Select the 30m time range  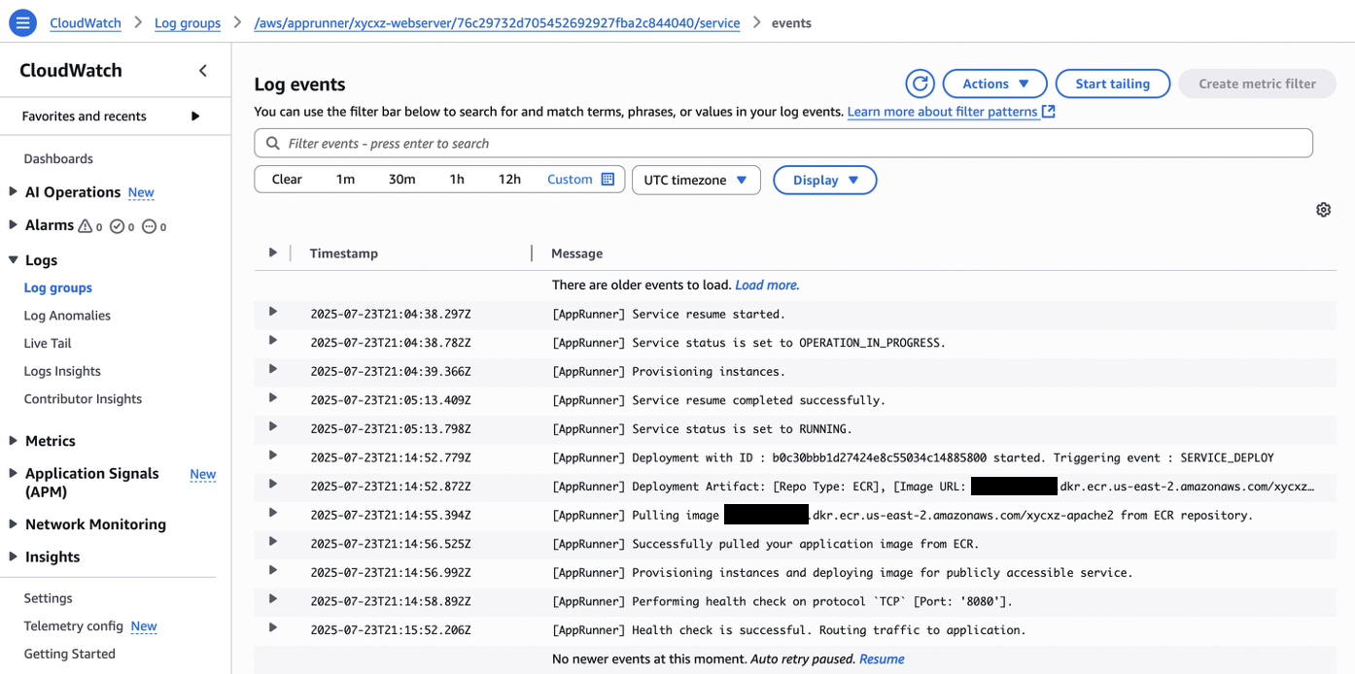point(401,180)
